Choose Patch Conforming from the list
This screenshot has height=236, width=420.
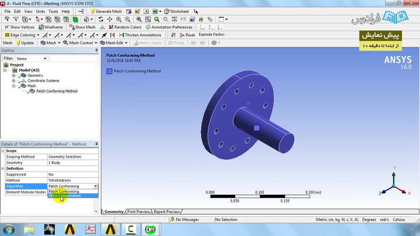click(73, 192)
